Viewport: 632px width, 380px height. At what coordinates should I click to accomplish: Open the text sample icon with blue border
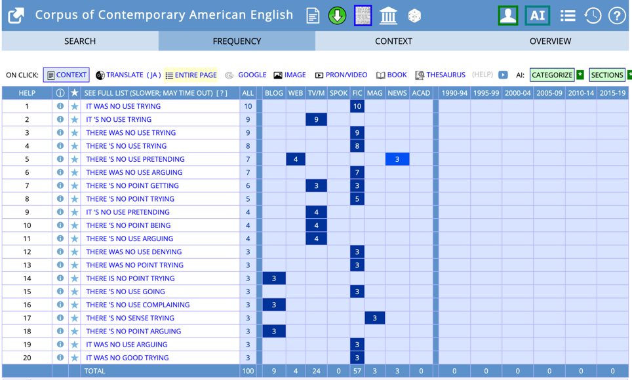[x=363, y=16]
